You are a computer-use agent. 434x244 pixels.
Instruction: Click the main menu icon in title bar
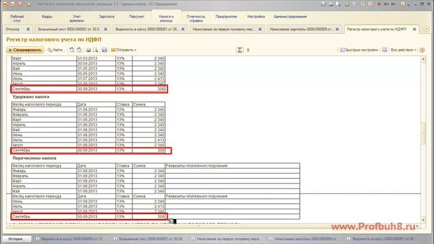(x=5, y=4)
